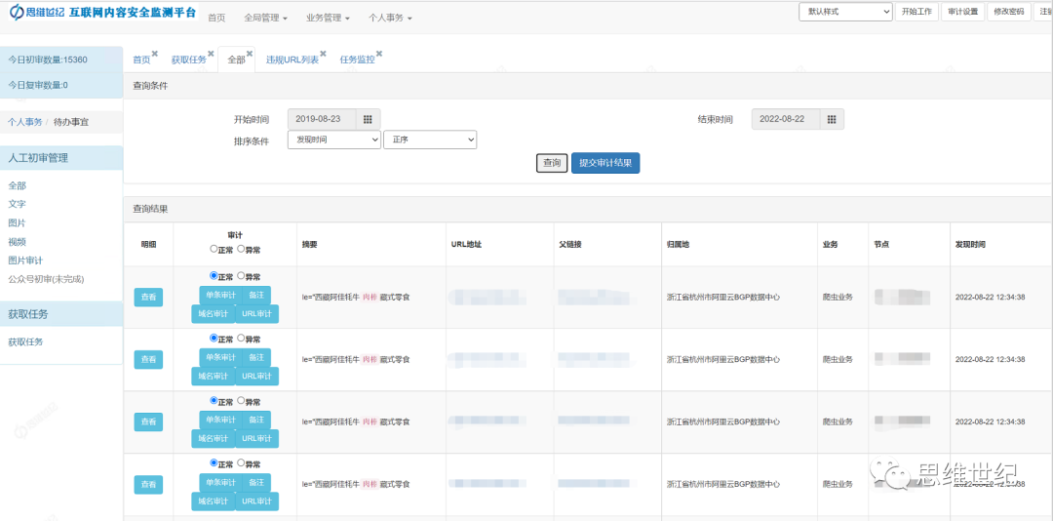Click the 发现时间 column header
Image resolution: width=1053 pixels, height=521 pixels.
click(x=970, y=244)
